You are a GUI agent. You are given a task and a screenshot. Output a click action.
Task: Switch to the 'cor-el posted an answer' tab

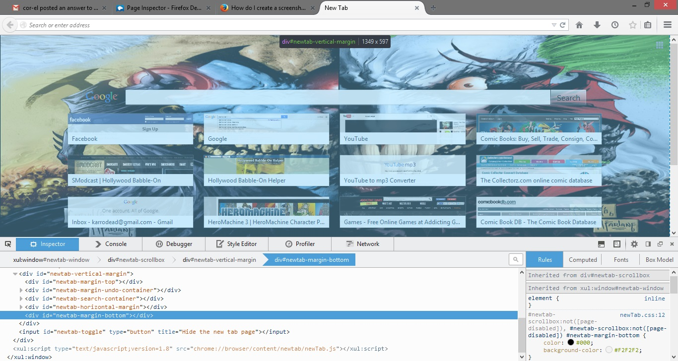60,8
